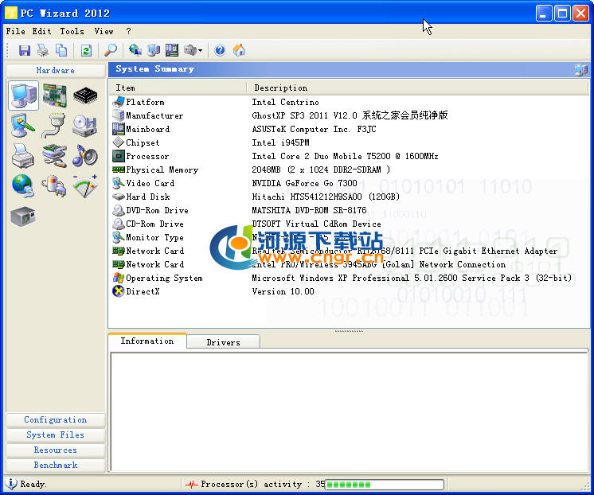Select the Processor row in System Summary
594x495 pixels.
147,156
